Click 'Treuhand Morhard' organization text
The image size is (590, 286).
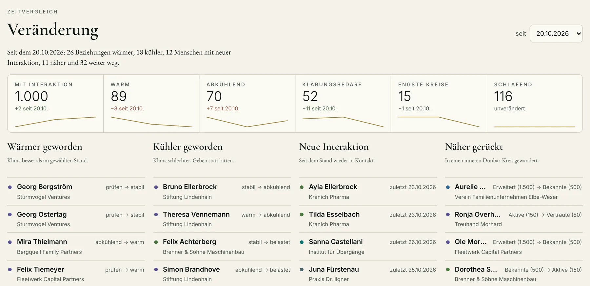[478, 224]
